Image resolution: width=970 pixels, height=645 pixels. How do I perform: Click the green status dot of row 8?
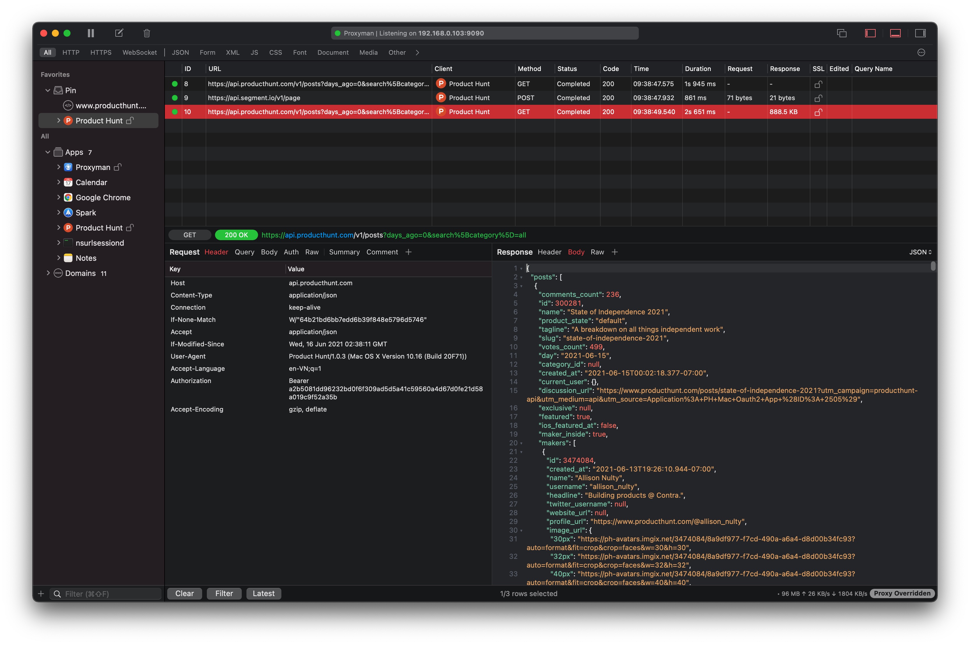click(174, 84)
